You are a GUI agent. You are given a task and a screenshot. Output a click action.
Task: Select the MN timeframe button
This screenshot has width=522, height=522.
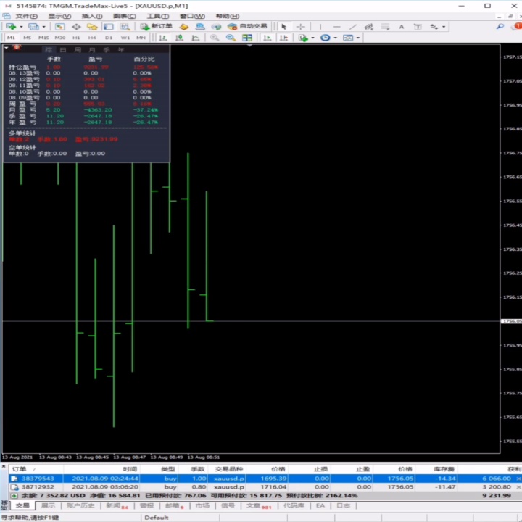141,38
